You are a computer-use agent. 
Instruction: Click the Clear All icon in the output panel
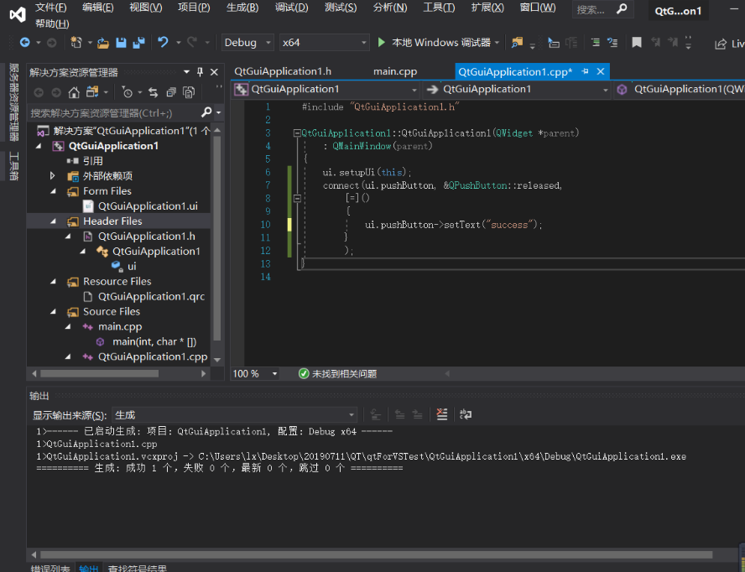442,414
